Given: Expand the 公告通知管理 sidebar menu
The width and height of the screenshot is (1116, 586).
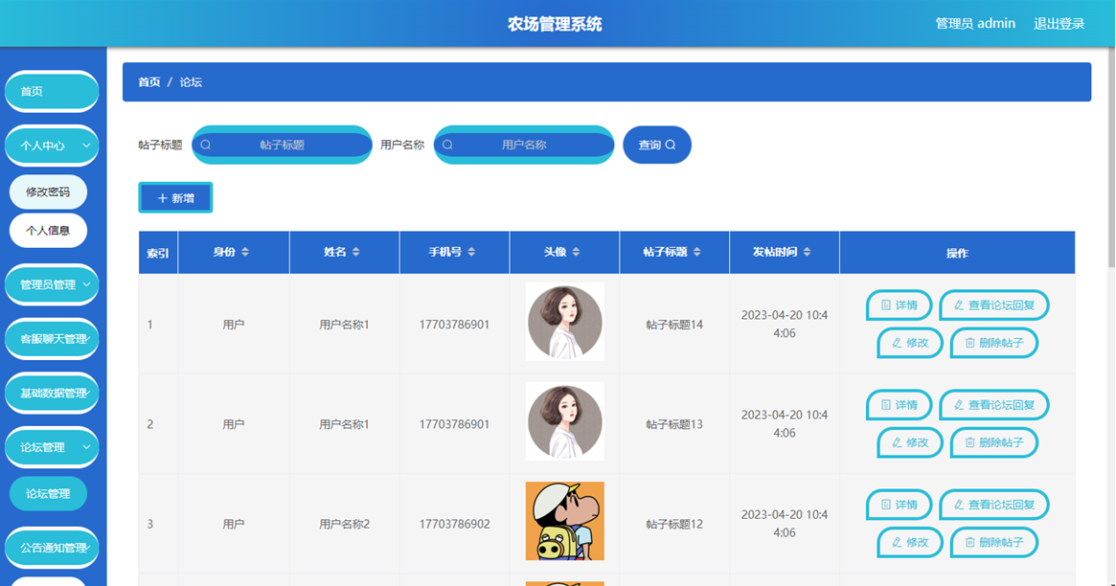Looking at the screenshot, I should [x=52, y=548].
